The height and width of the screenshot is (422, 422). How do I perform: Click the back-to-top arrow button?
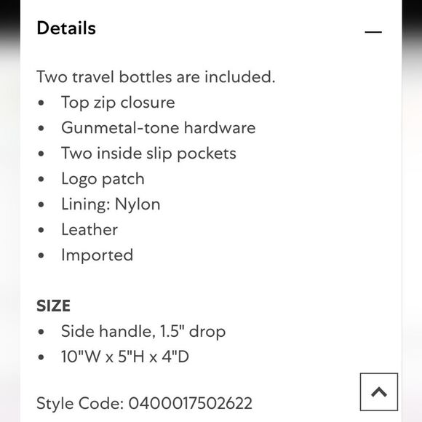379,392
